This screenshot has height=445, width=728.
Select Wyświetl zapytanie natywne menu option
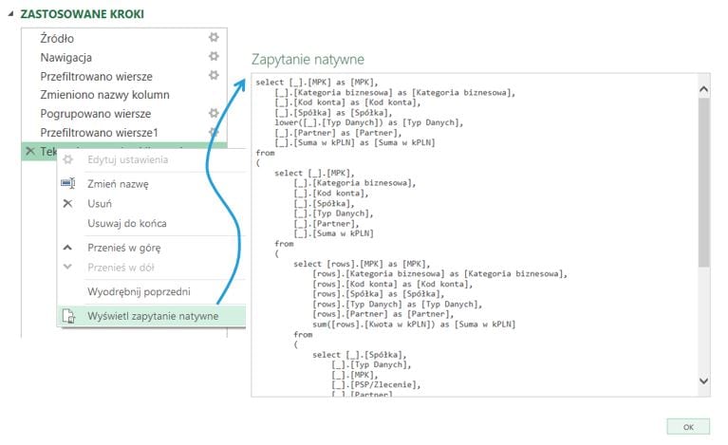(x=152, y=316)
